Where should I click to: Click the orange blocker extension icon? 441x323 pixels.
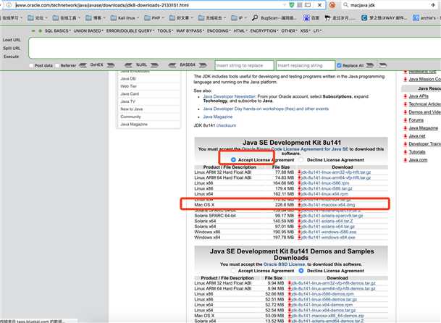[332, 5]
